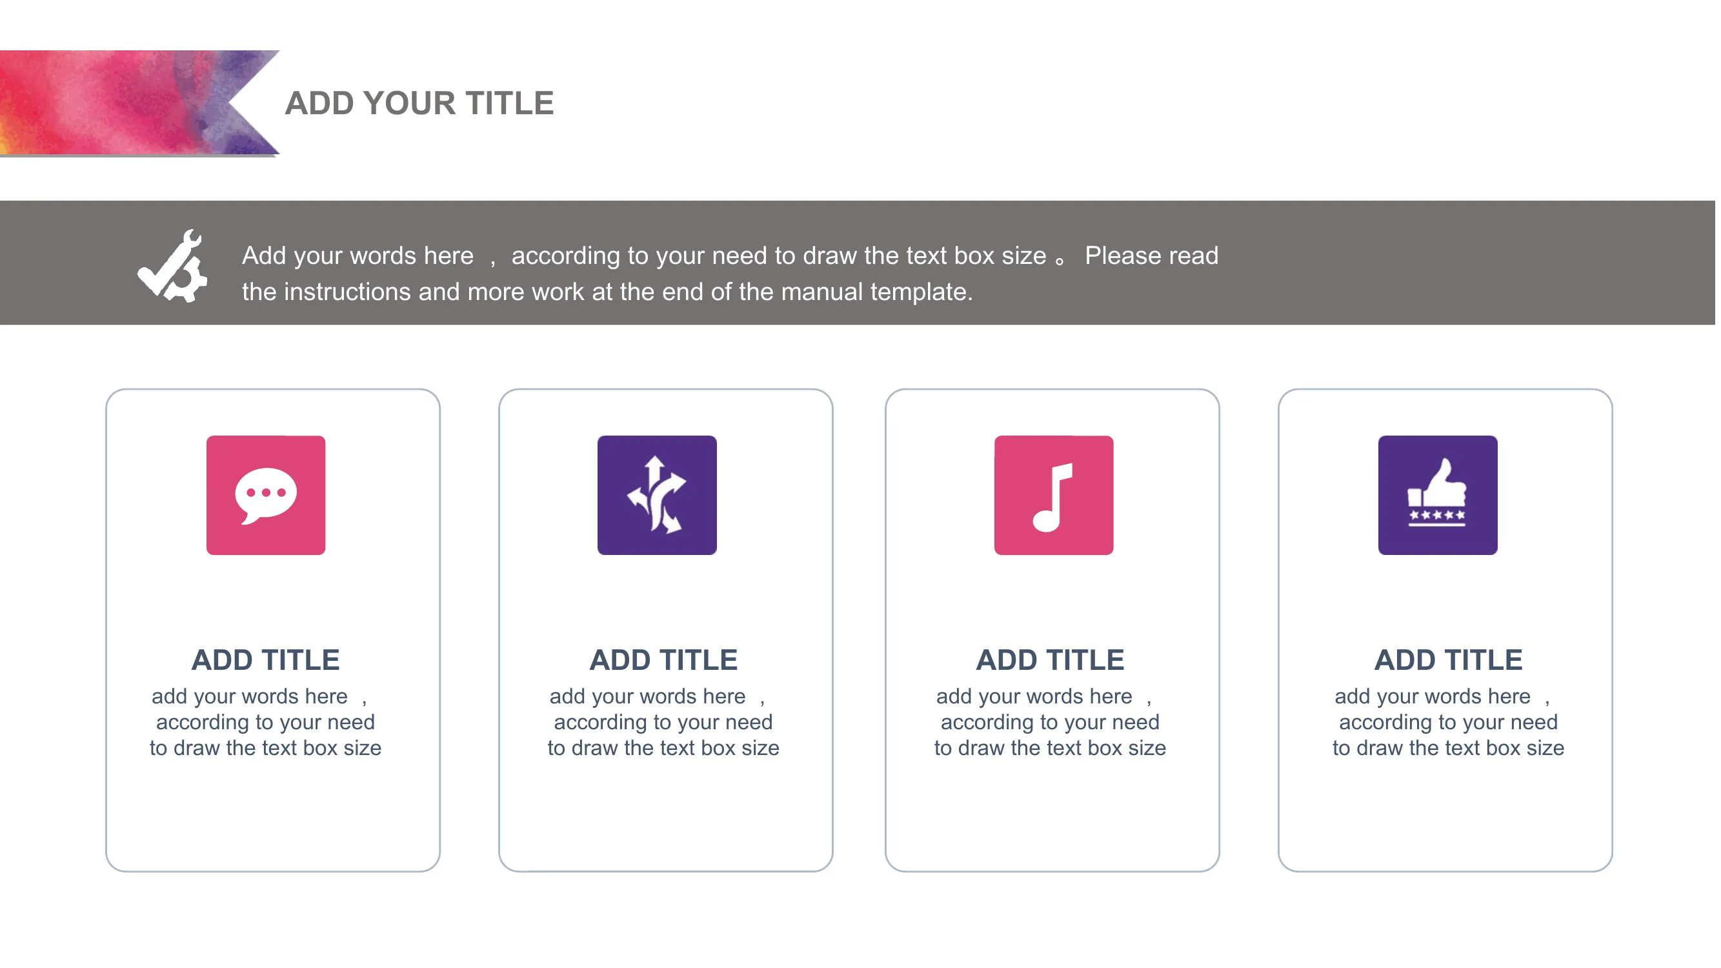Click ADD TITLE under the music note
Screen dimensions: 1721x968
coord(1051,660)
